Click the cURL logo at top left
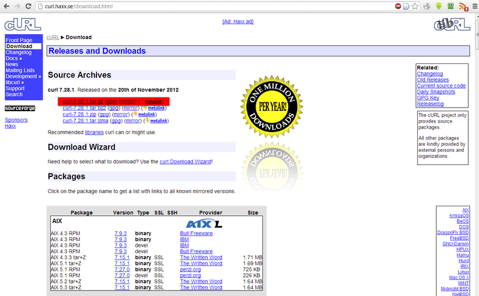 [23, 25]
